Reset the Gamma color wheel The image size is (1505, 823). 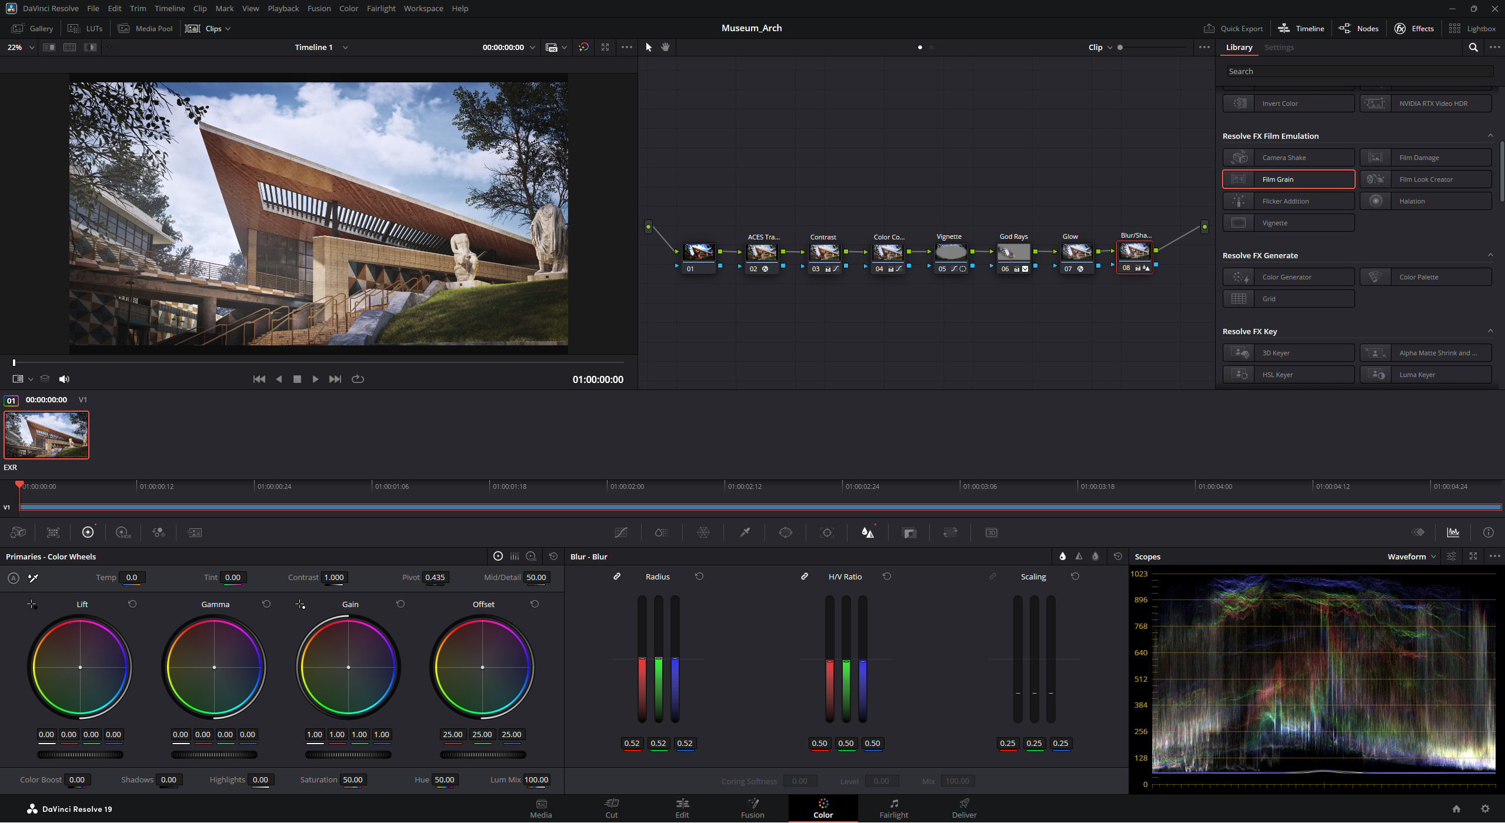pyautogui.click(x=266, y=604)
